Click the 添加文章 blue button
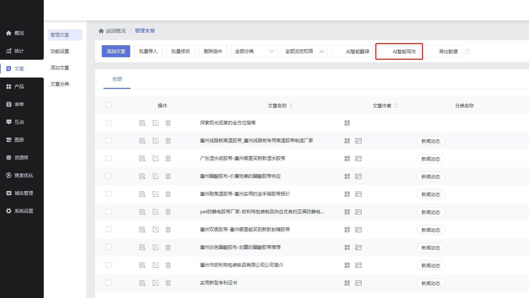This screenshot has height=298, width=529. [x=116, y=51]
